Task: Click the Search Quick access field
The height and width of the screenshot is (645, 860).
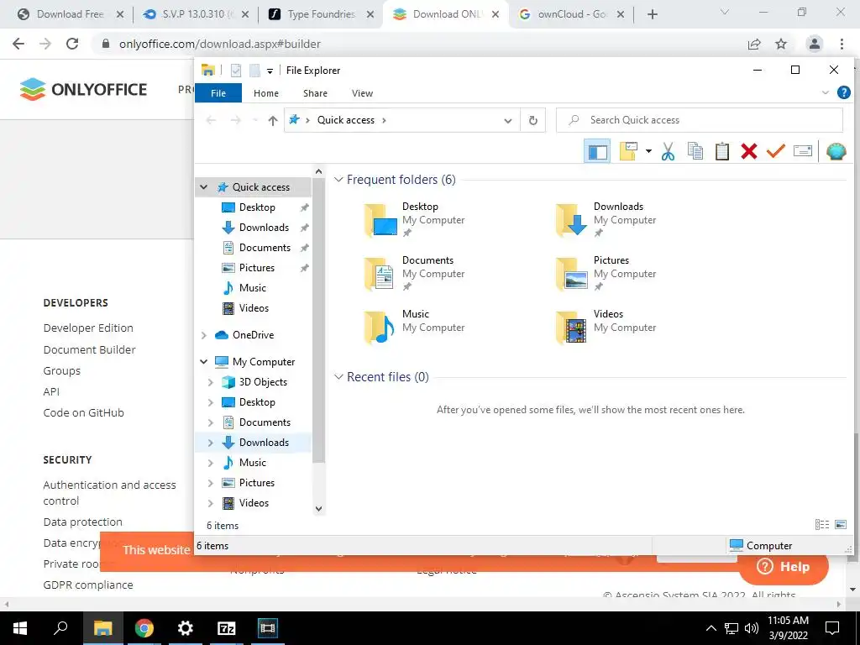Action: (x=700, y=120)
